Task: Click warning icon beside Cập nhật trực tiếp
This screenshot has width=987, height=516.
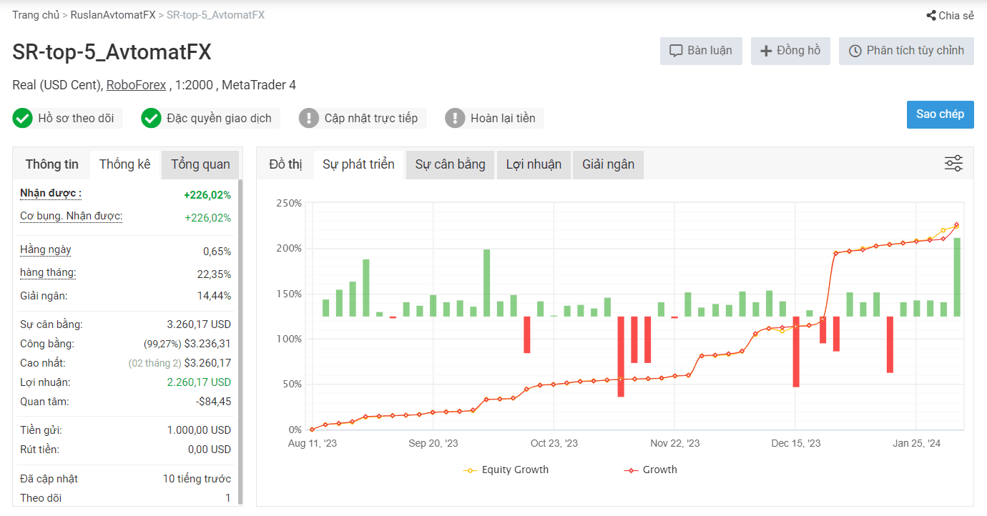Action: pos(309,118)
